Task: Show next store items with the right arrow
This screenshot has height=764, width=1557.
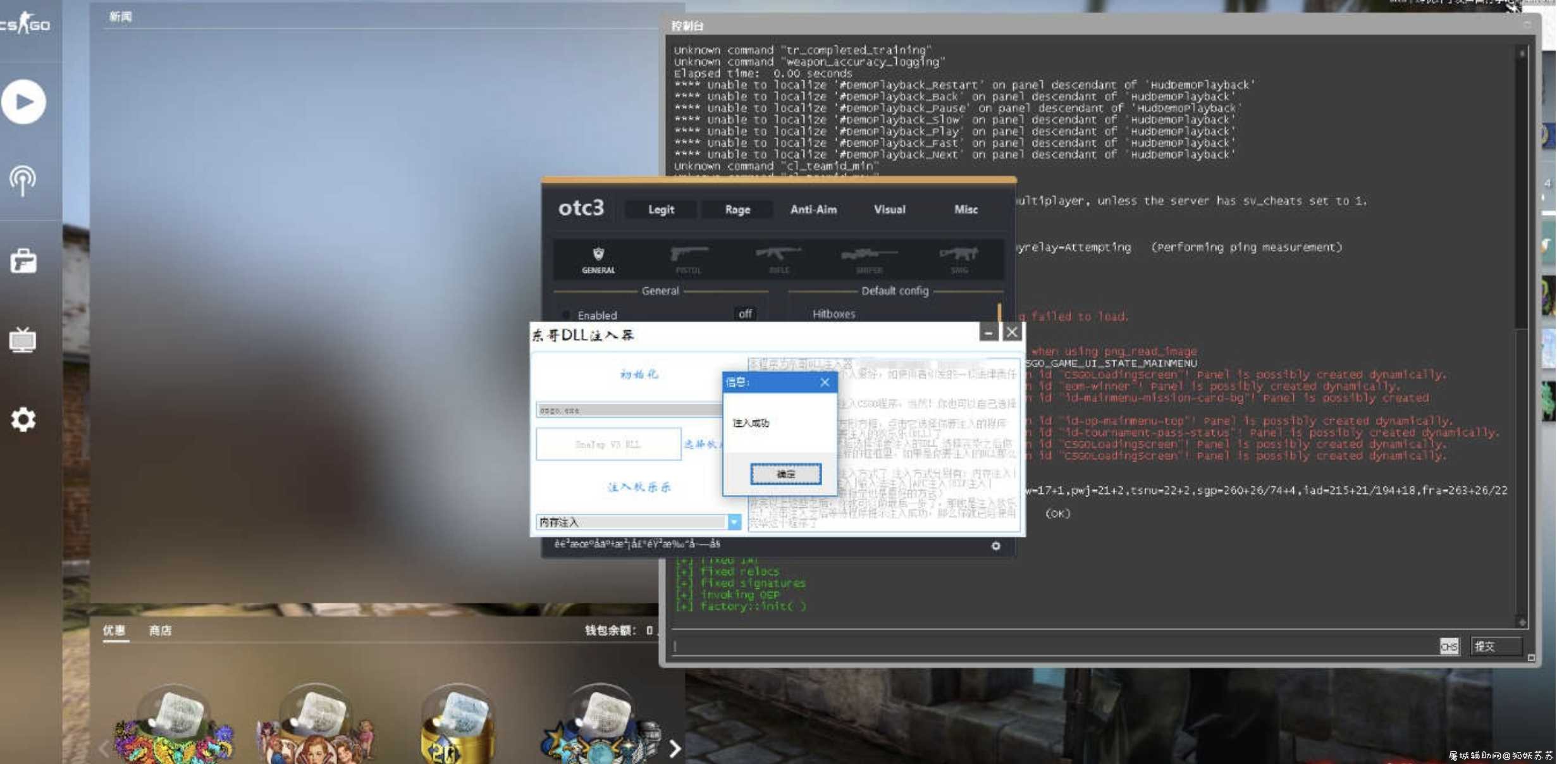Action: click(x=675, y=749)
